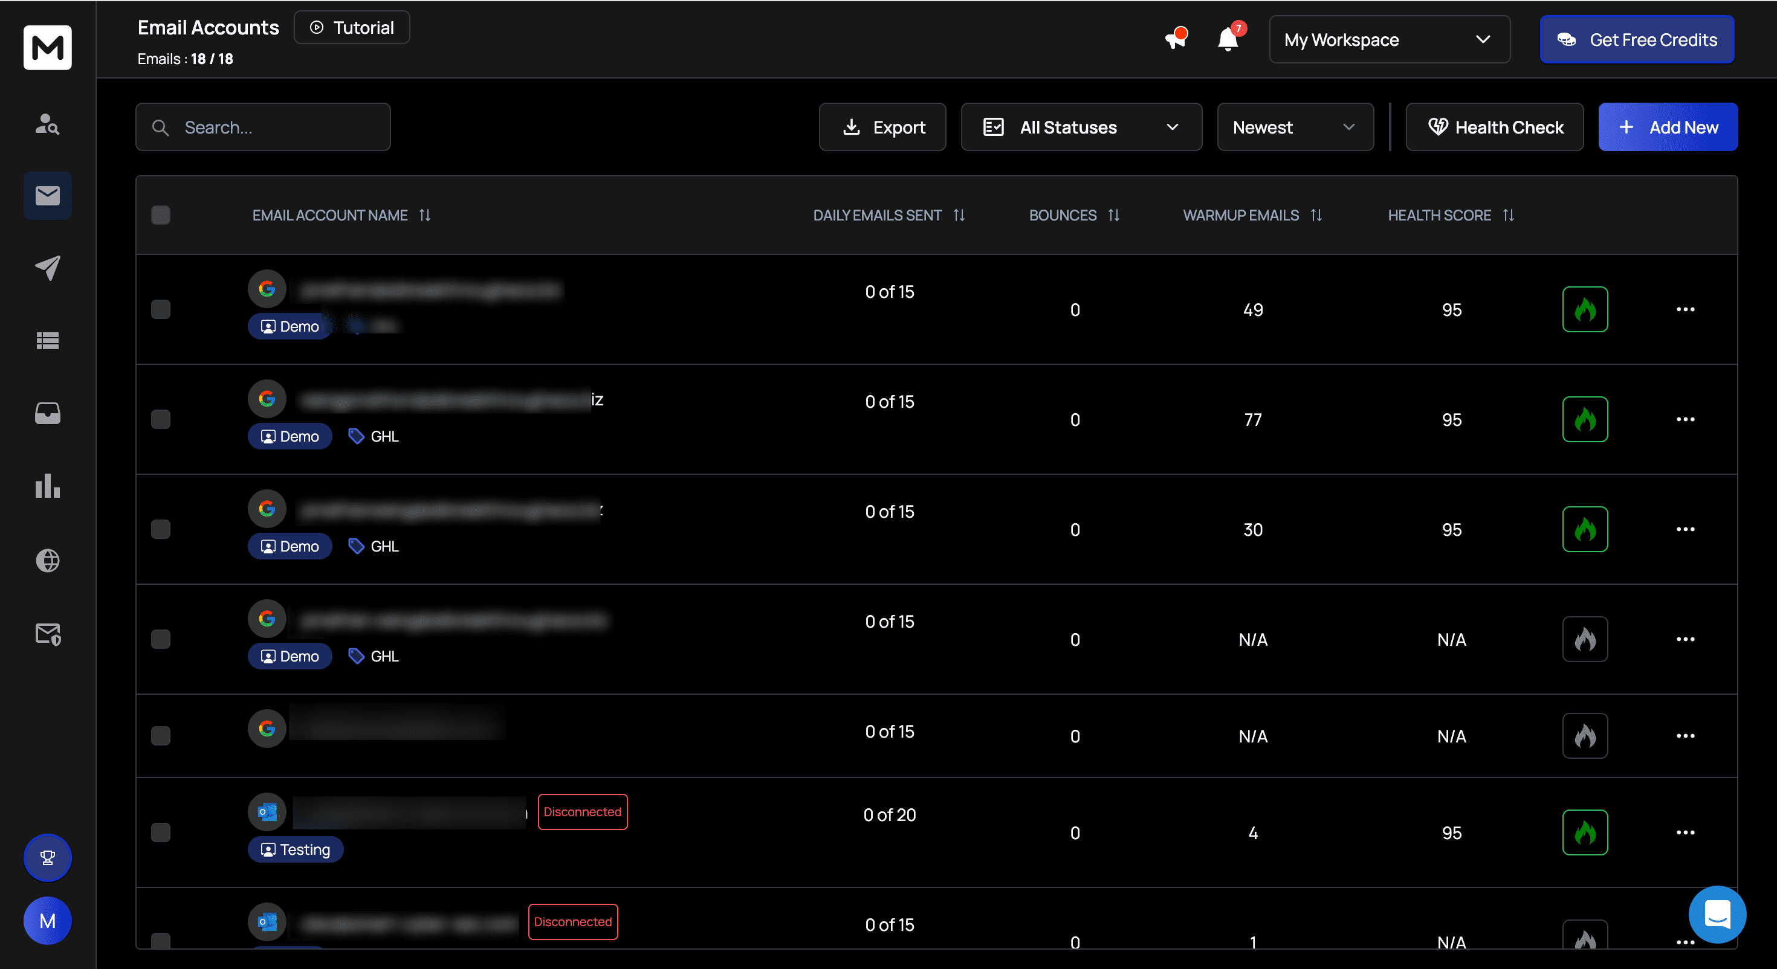The height and width of the screenshot is (969, 1777).
Task: Open the bar chart analytics sidebar icon
Action: point(48,486)
